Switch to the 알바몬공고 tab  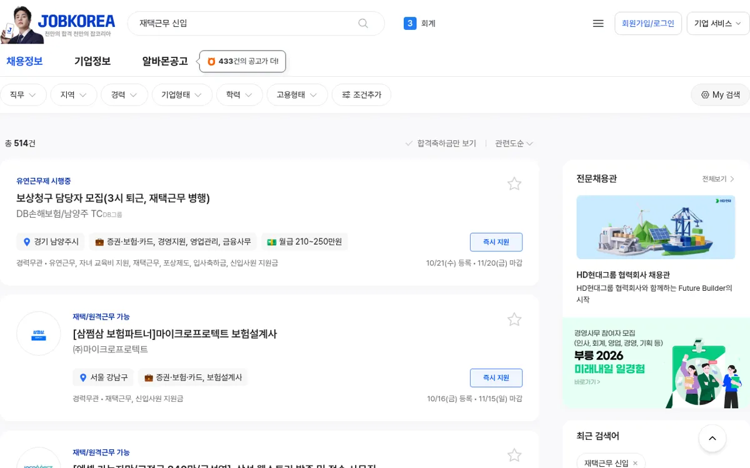[x=165, y=61]
